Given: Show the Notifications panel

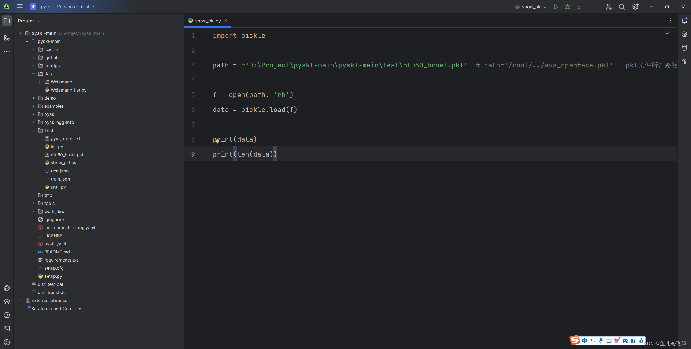Looking at the screenshot, I should point(684,21).
